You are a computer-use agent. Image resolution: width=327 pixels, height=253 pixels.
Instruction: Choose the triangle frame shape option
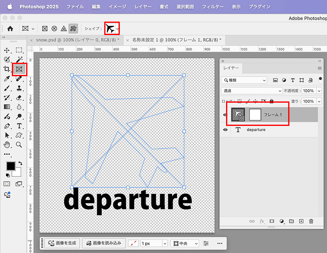click(x=64, y=29)
